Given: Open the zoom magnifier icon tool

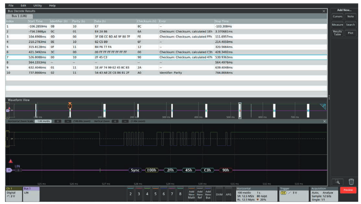Looking at the screenshot, I should [x=337, y=182].
